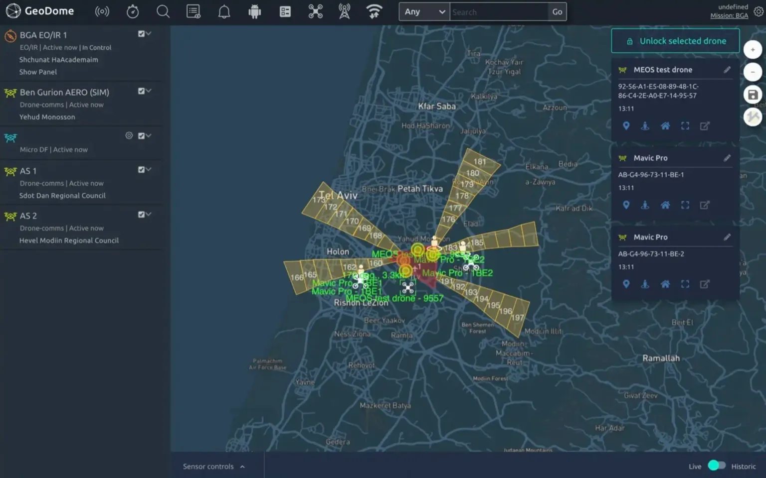This screenshot has width=766, height=478.
Task: Save the map view with disk icon
Action: coord(753,95)
